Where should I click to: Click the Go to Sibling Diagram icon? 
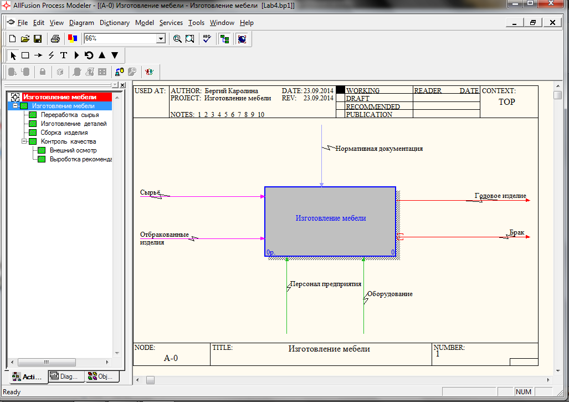coord(89,55)
